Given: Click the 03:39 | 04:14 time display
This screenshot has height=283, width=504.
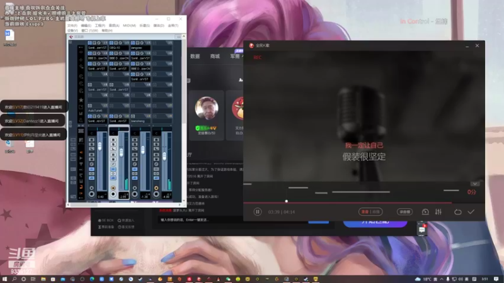Looking at the screenshot, I should click(x=281, y=212).
